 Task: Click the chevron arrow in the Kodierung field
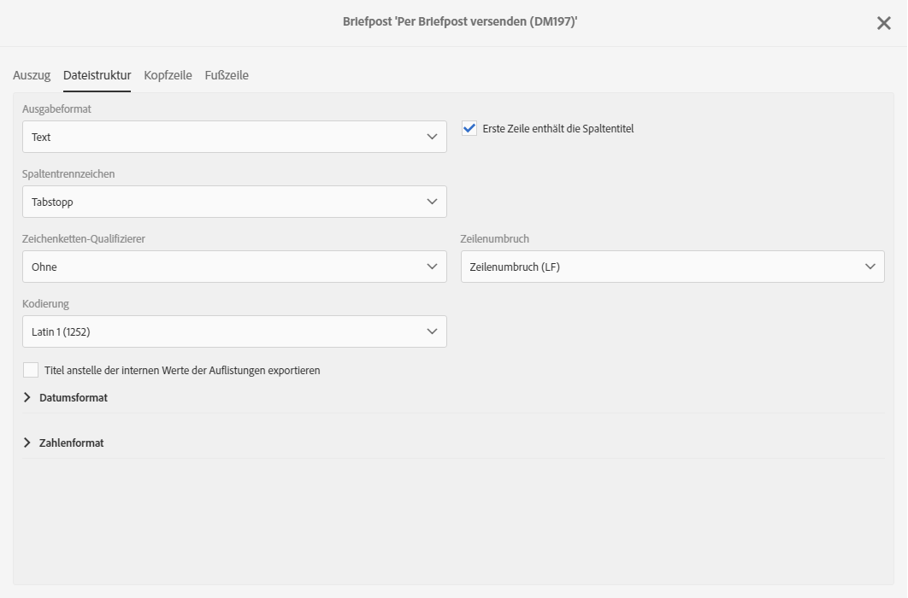click(432, 331)
